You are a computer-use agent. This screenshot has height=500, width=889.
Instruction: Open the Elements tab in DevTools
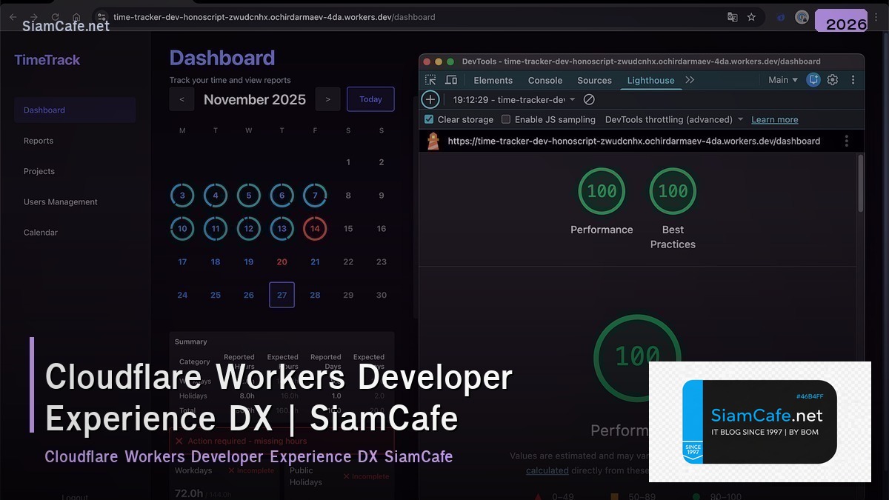[493, 79]
